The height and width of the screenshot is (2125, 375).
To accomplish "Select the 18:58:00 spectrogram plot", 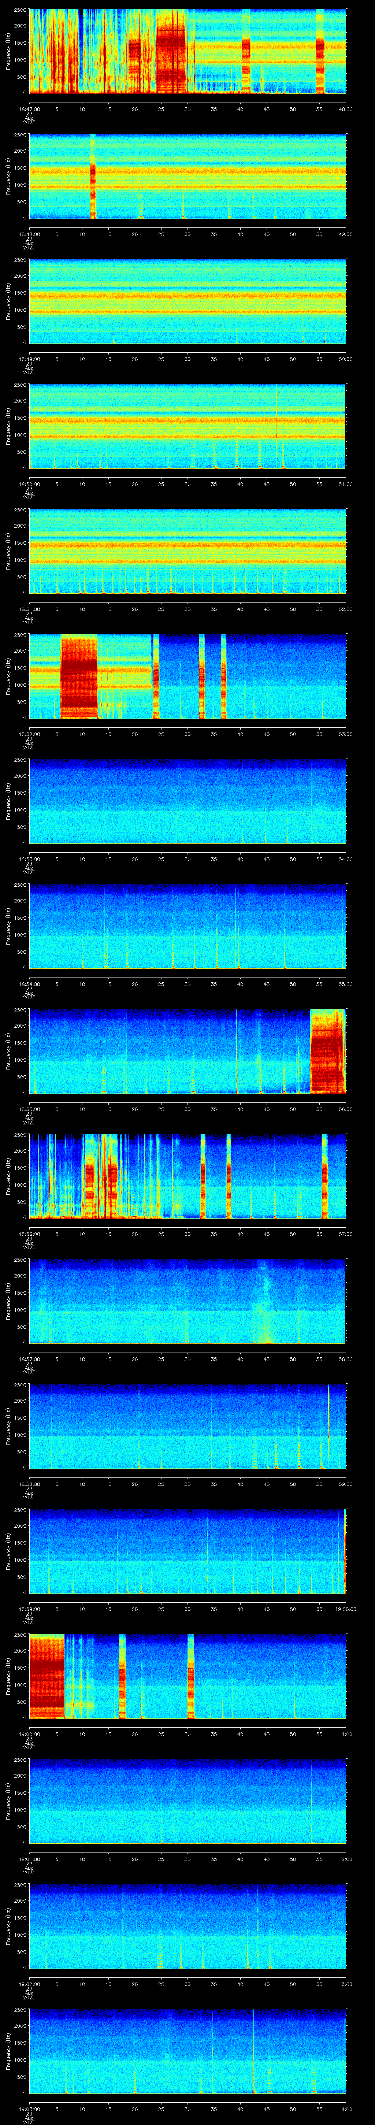I will (187, 1425).
